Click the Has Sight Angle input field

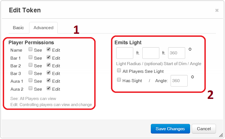point(179,81)
